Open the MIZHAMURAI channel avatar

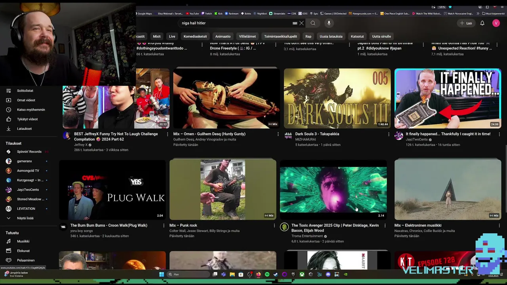[288, 136]
